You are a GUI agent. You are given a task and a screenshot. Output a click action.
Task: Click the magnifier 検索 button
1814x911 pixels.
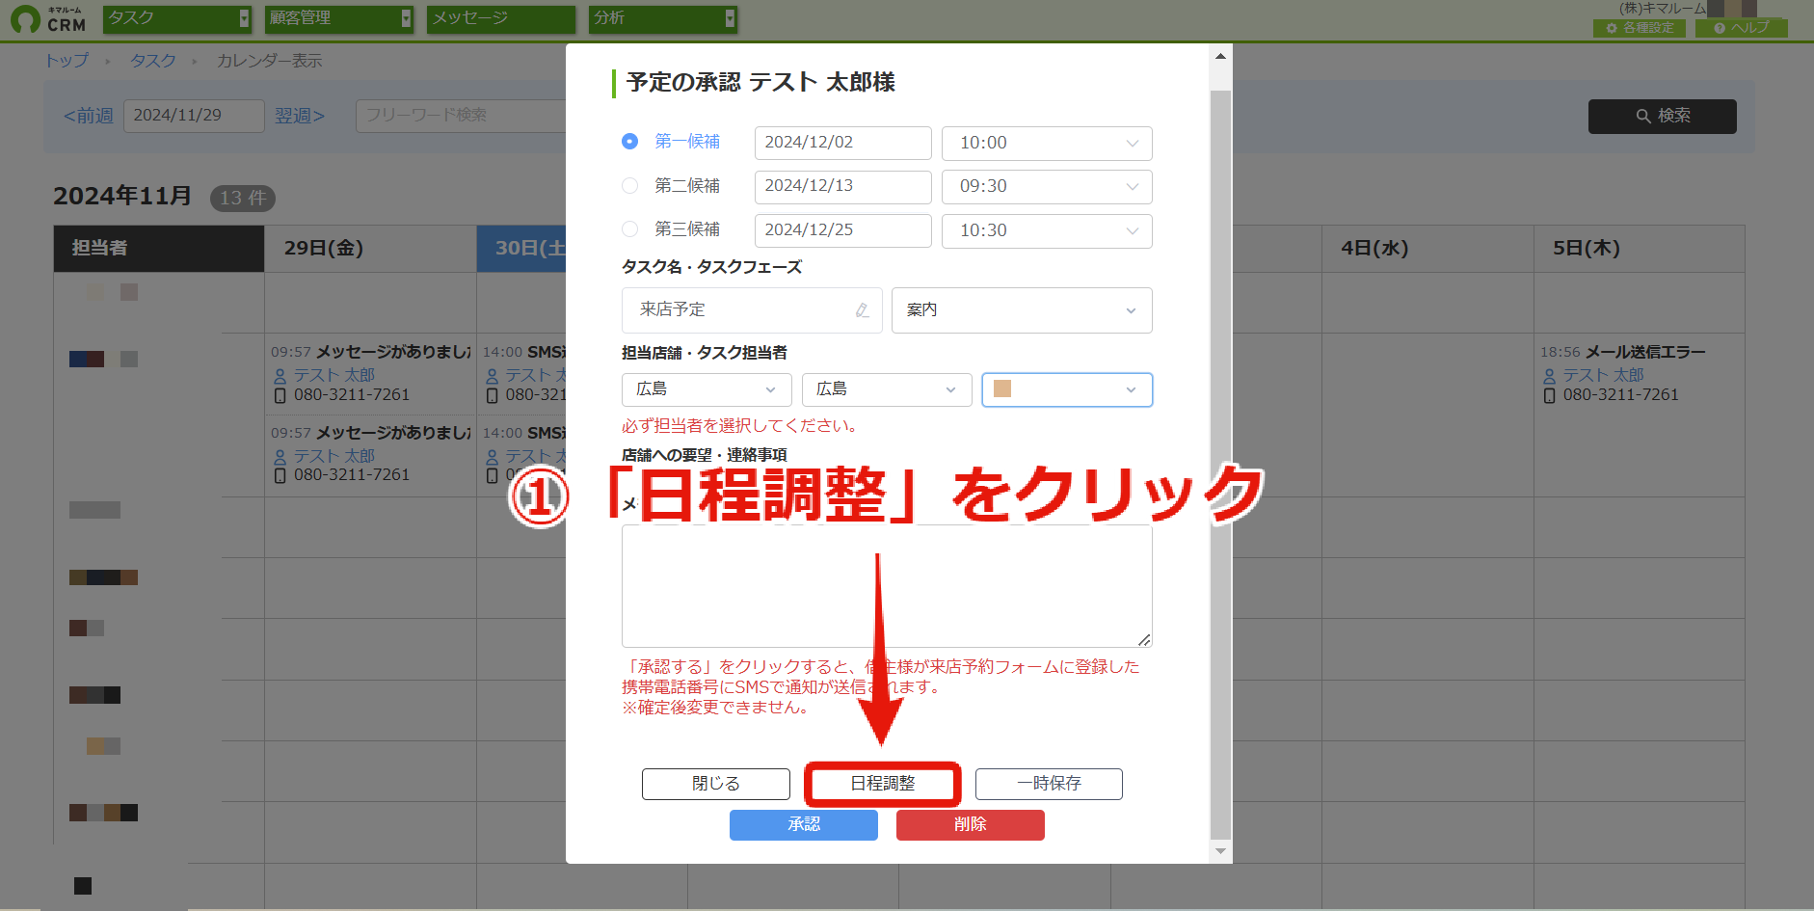1662,116
